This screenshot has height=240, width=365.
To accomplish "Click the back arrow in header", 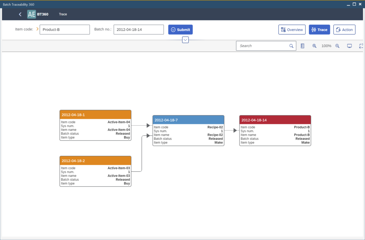I will point(20,14).
